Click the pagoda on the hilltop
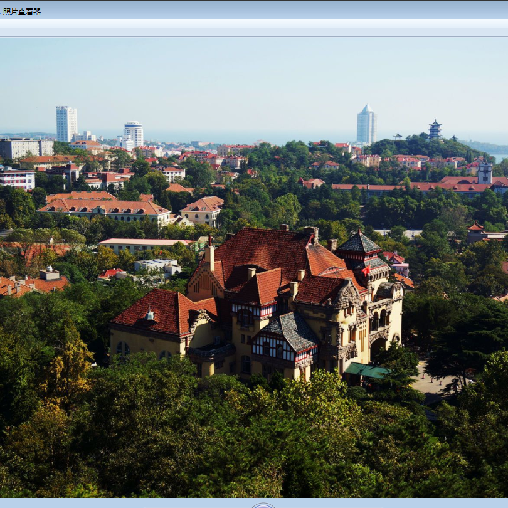This screenshot has width=508, height=508. click(x=435, y=130)
